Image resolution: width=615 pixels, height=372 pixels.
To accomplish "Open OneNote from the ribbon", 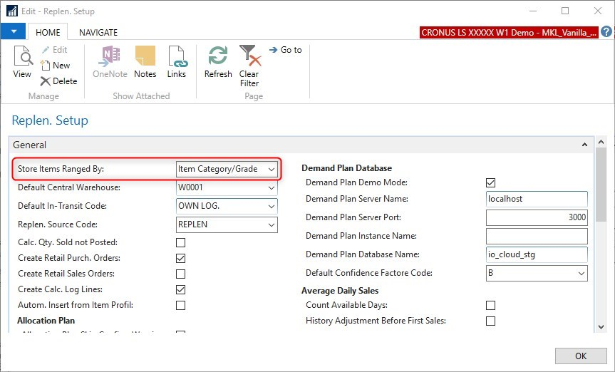I will point(110,61).
